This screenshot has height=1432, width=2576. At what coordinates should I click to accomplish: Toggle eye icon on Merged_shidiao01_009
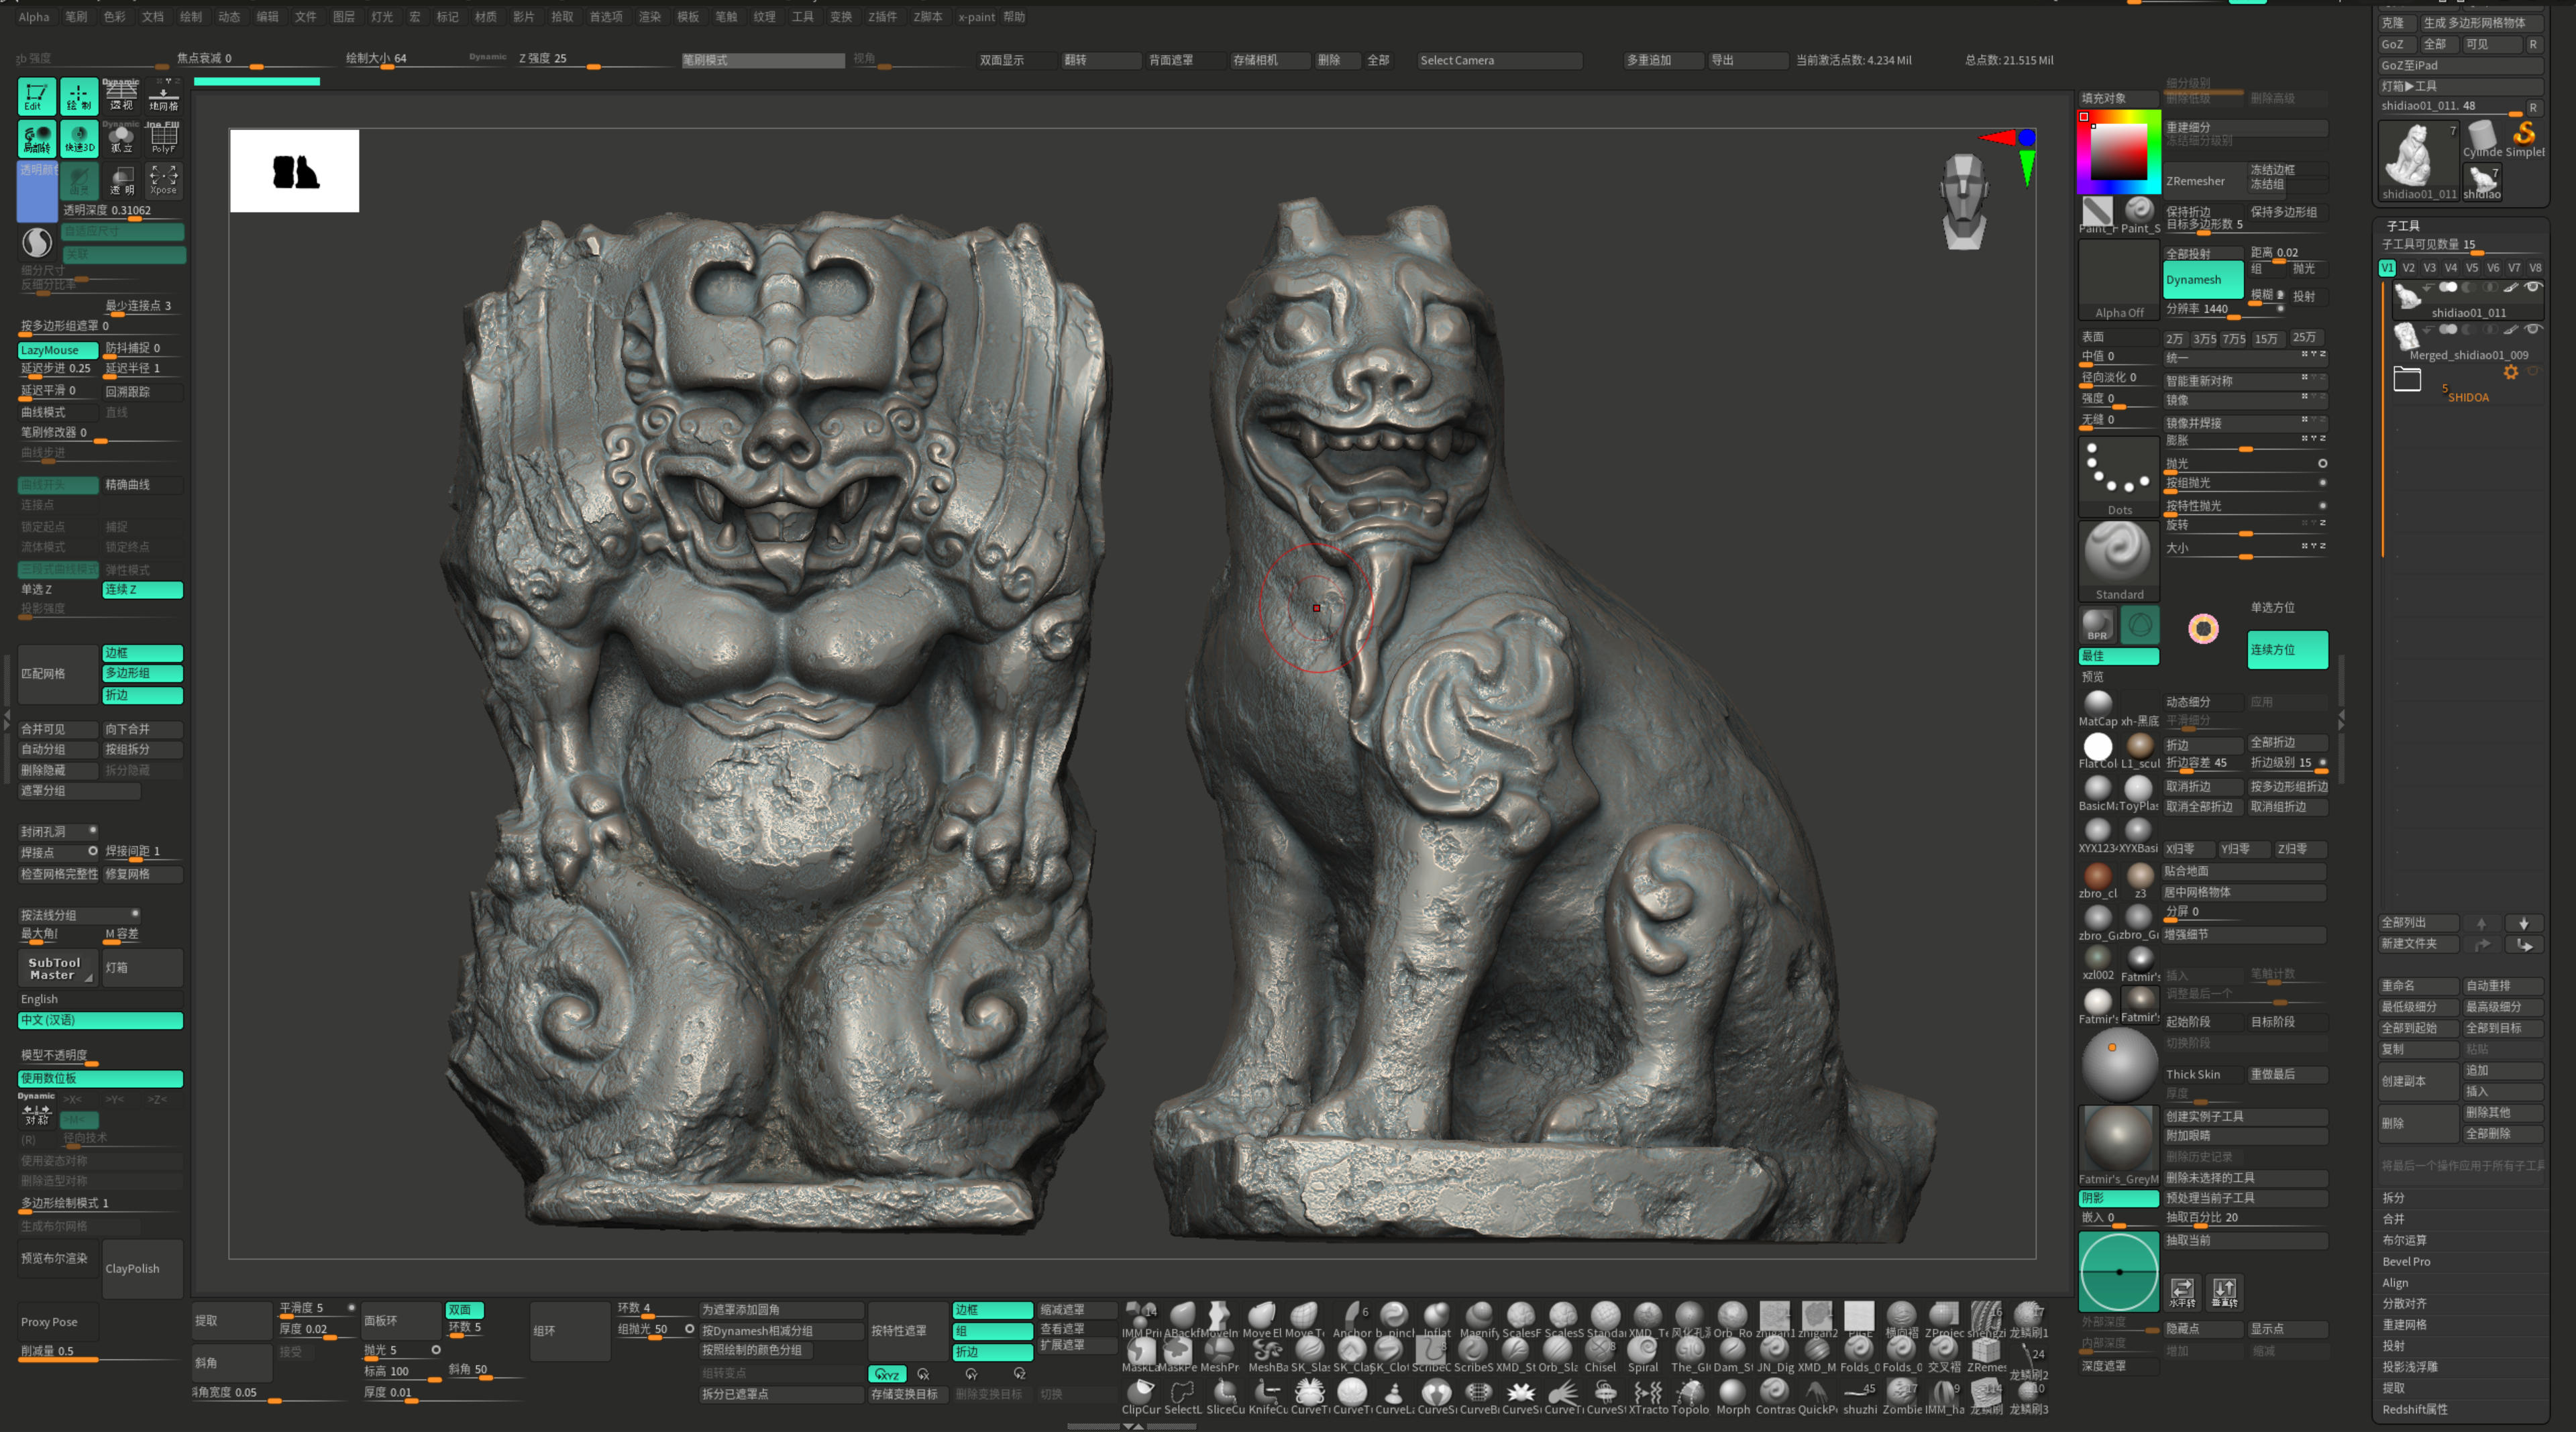point(2533,329)
